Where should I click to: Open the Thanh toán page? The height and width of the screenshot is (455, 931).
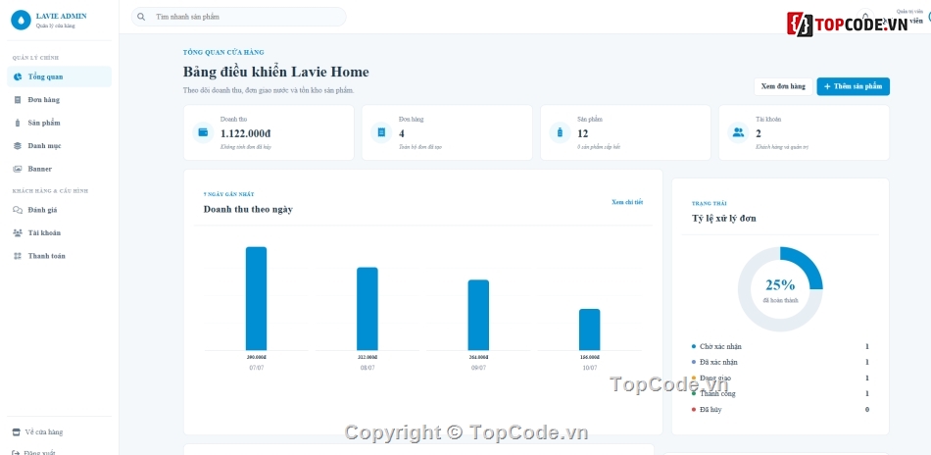tap(60, 256)
